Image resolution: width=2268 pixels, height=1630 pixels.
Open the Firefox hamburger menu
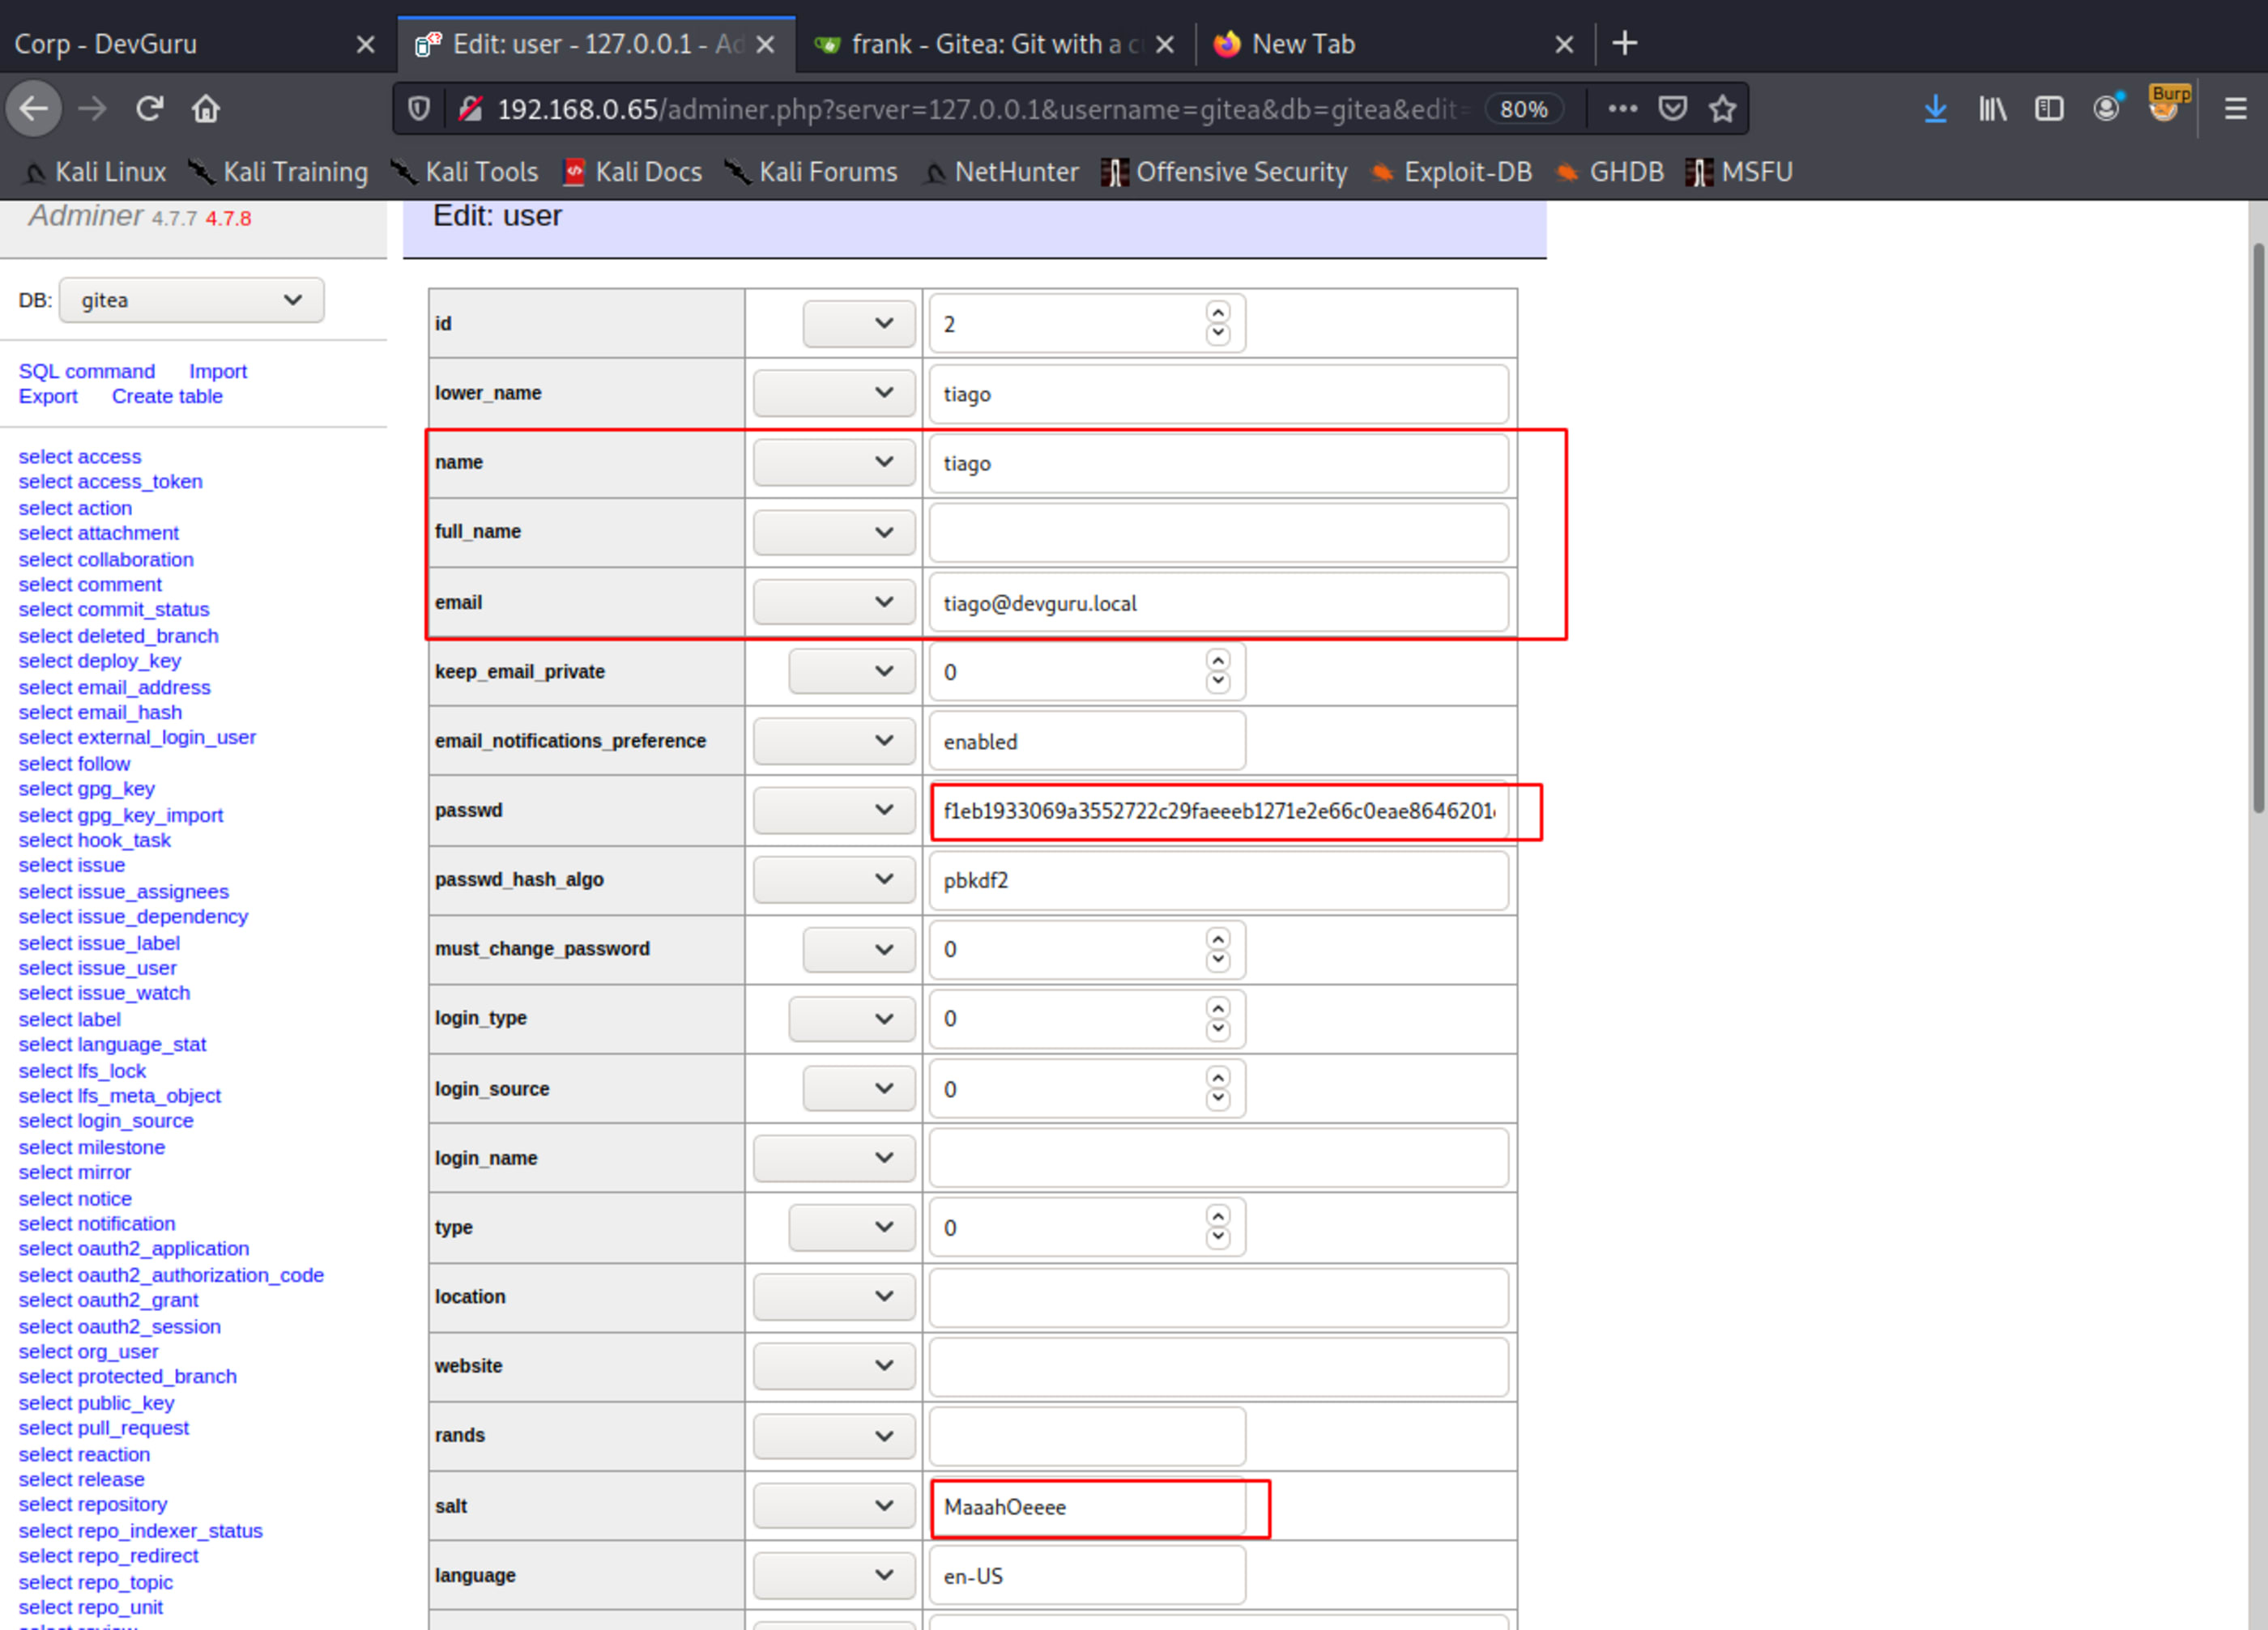click(2235, 108)
